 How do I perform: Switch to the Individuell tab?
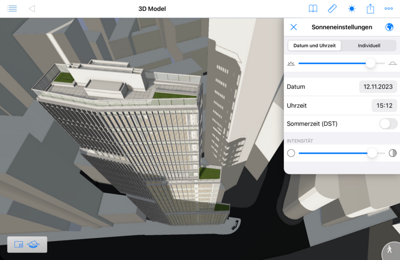pos(369,46)
